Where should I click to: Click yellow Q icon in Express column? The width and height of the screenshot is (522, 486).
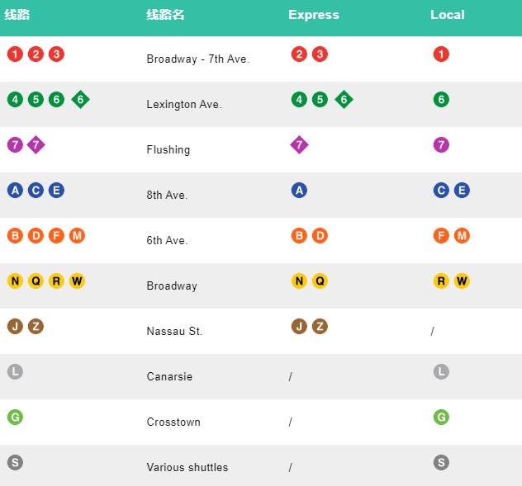(x=320, y=281)
